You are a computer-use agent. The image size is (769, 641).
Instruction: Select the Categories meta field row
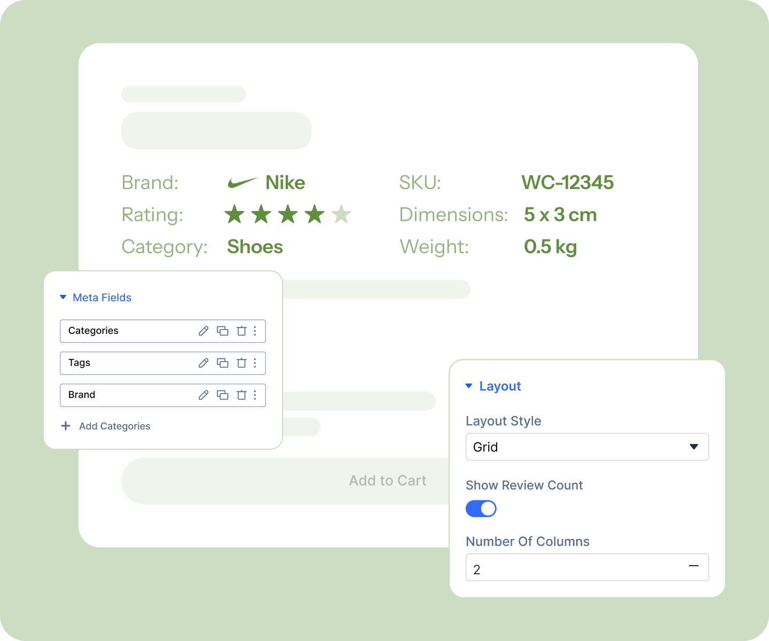[x=163, y=331]
